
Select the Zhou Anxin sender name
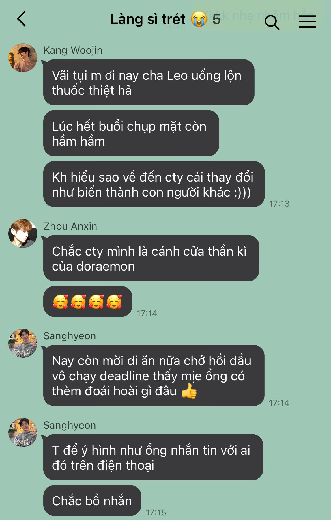(x=70, y=226)
